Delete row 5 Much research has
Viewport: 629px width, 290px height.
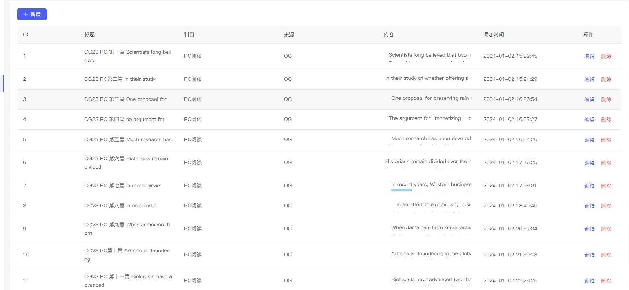click(606, 140)
